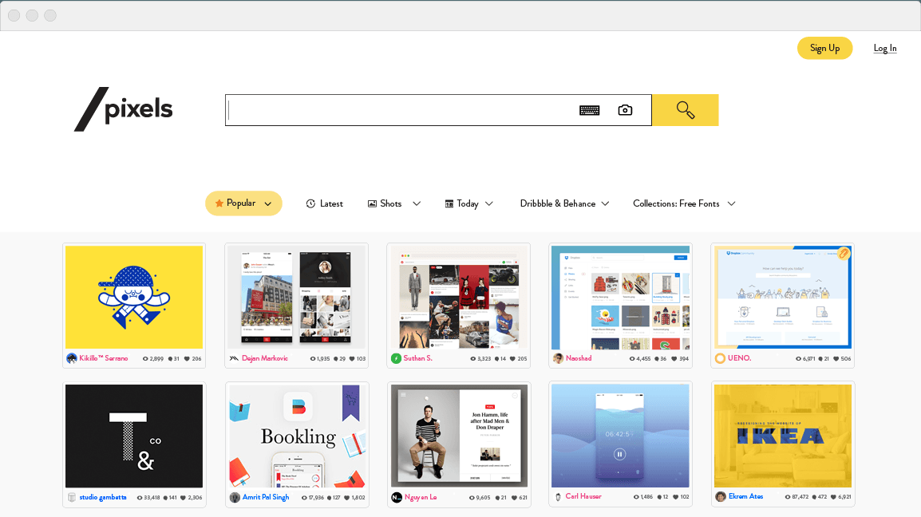The width and height of the screenshot is (921, 517).
Task: Click the comment icon on Naoshad card
Action: tap(658, 358)
